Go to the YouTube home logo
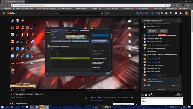 (x=11, y=13)
